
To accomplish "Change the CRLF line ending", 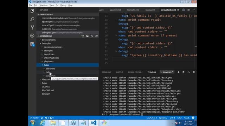I will click(180, 118).
